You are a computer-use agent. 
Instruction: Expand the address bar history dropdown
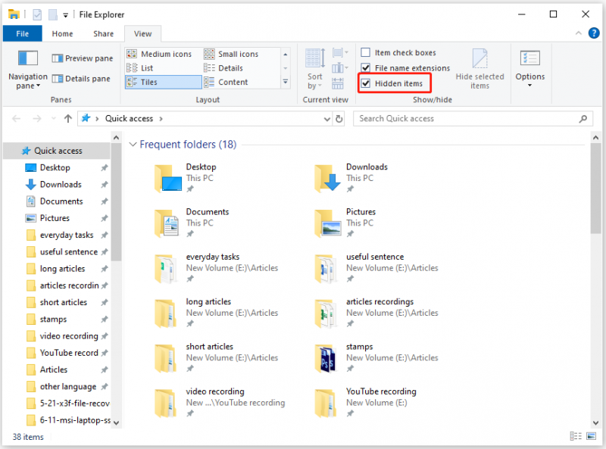[x=327, y=119]
